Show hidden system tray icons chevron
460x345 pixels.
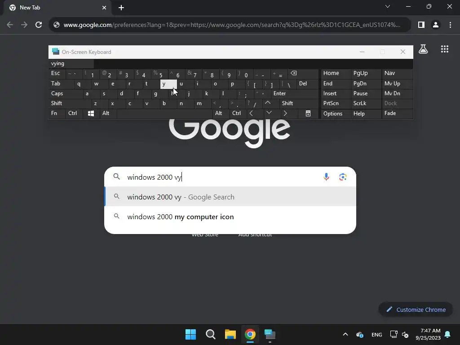[345, 334]
